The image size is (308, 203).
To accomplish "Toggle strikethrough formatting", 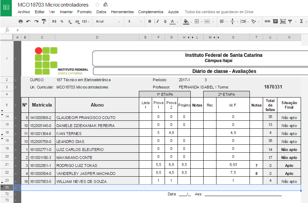I will pos(164,22).
